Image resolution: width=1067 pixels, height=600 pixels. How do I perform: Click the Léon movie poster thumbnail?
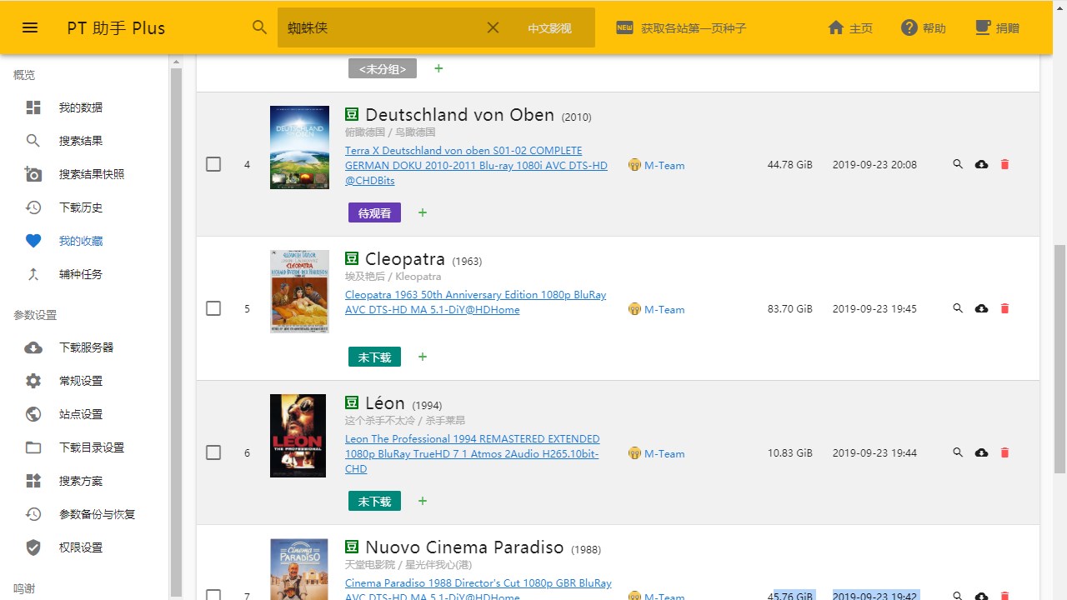click(298, 436)
